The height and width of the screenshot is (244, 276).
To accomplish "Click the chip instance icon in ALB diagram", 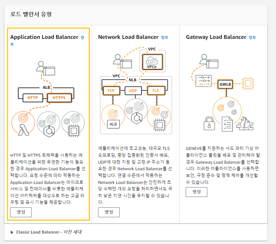I will tap(74, 131).
